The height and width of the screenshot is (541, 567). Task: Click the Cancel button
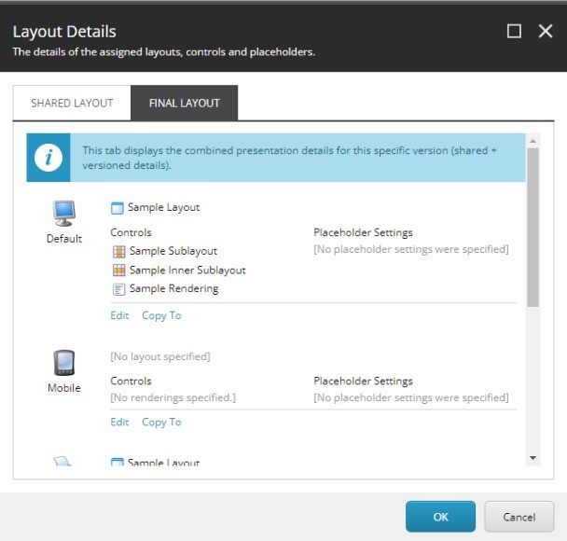tap(519, 517)
